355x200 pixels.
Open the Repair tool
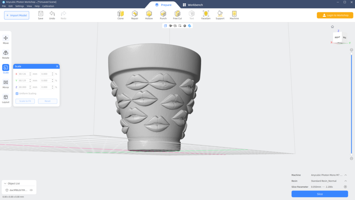click(x=135, y=15)
